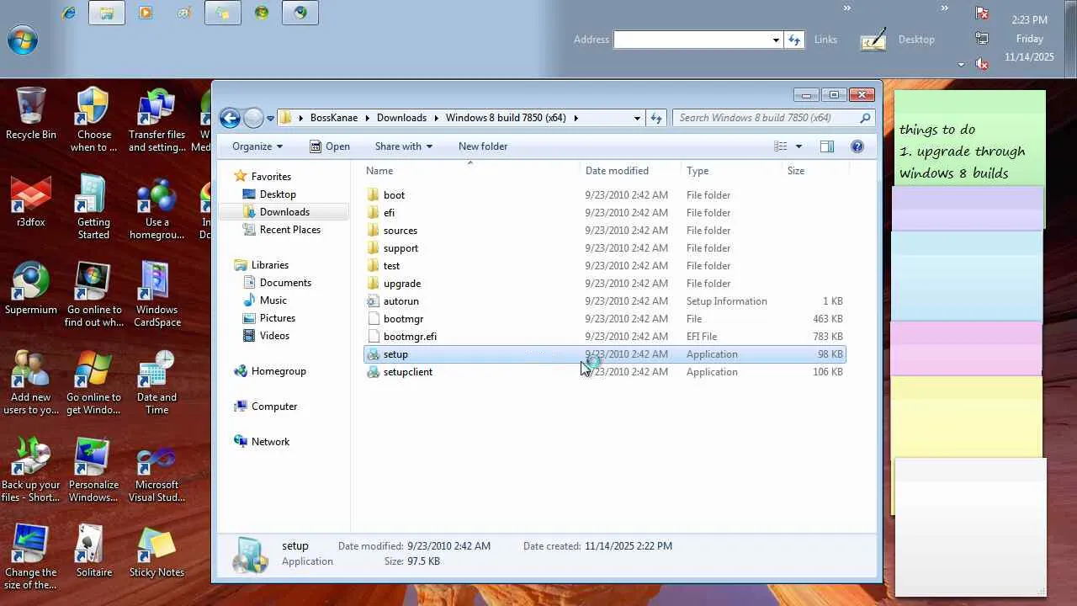Select the bootmgr.efi file

coord(604,337)
